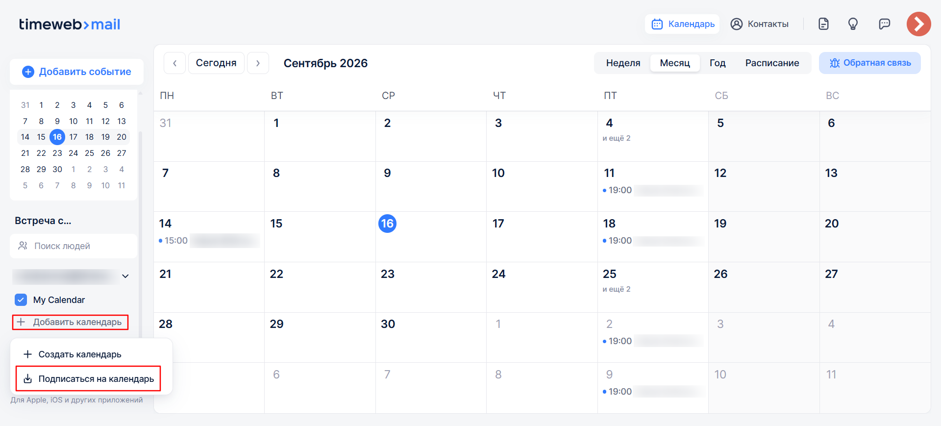Switch to the Неделя view tab
Image resolution: width=941 pixels, height=426 pixels.
click(x=623, y=63)
